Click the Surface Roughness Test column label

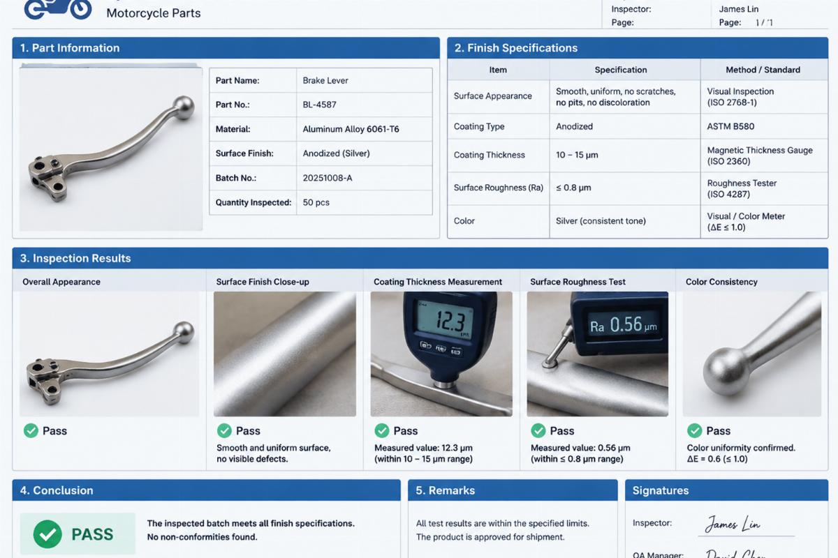click(x=578, y=282)
